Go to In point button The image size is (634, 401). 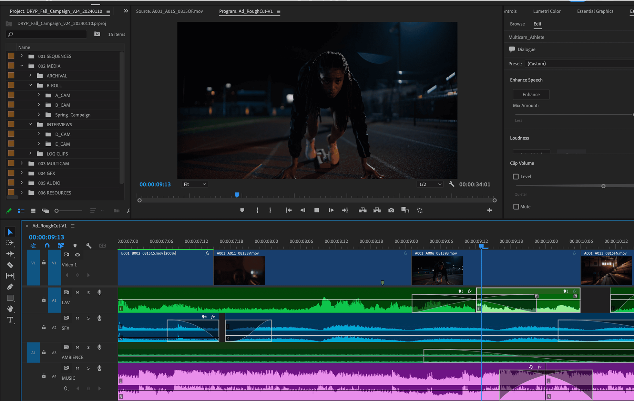click(288, 210)
